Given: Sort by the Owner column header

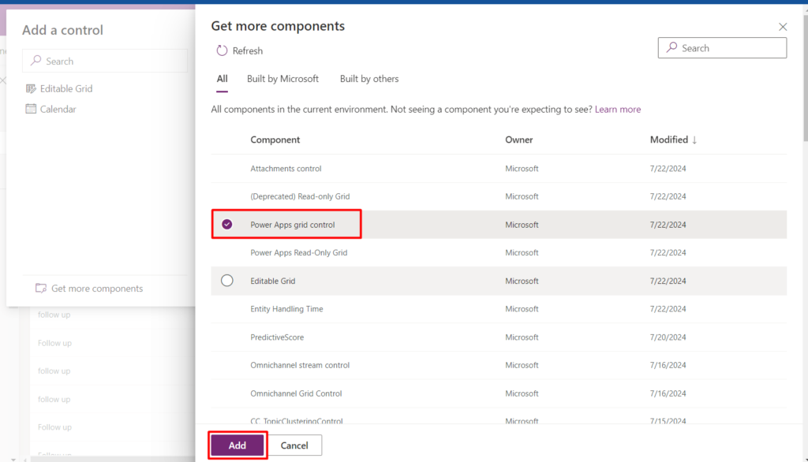Looking at the screenshot, I should (519, 140).
